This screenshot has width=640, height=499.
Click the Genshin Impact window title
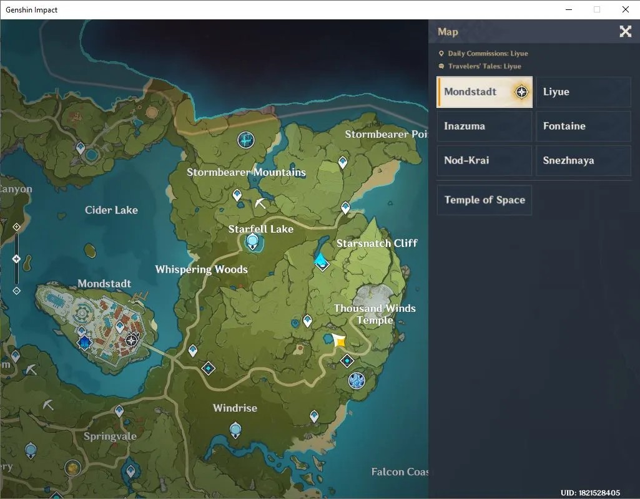31,10
